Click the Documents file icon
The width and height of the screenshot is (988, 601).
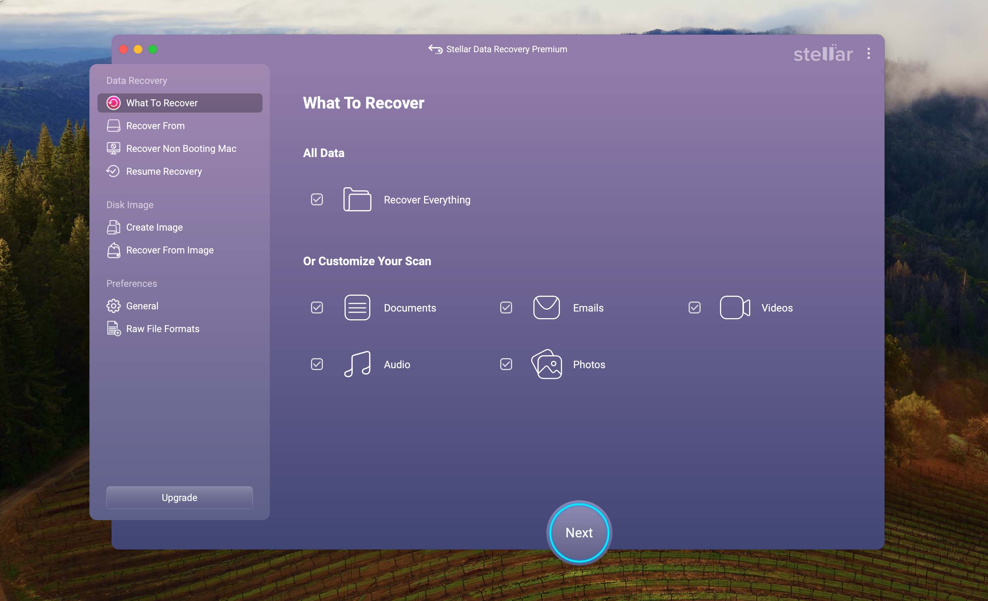click(x=356, y=307)
